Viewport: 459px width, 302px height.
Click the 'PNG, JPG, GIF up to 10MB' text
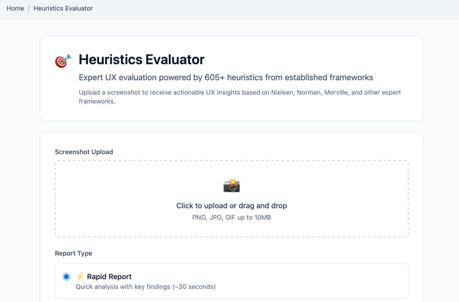click(x=231, y=218)
